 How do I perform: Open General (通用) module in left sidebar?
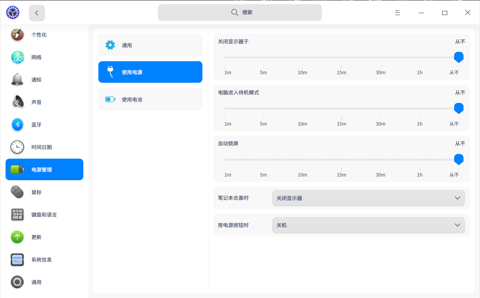click(44, 282)
